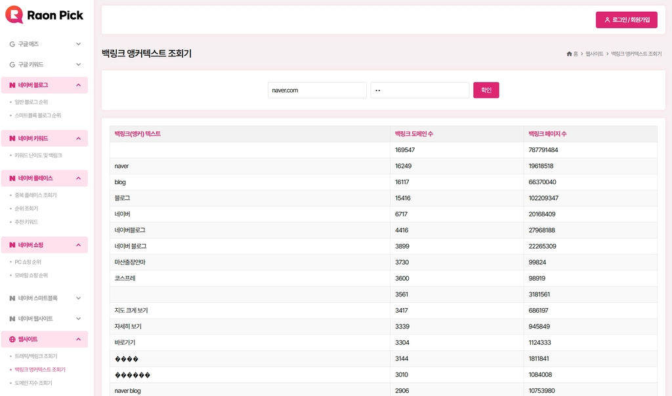Click the Naver N icon beside 네이버 쇼핑
This screenshot has height=396, width=672.
click(x=12, y=245)
